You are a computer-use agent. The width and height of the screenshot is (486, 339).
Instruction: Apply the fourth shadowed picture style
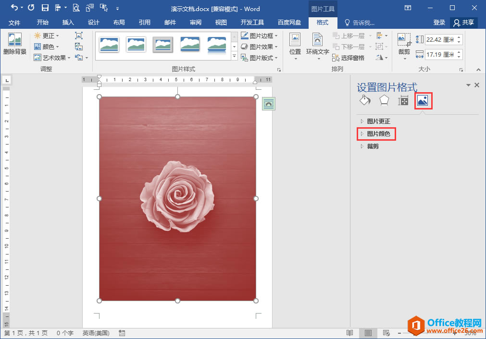pos(190,44)
